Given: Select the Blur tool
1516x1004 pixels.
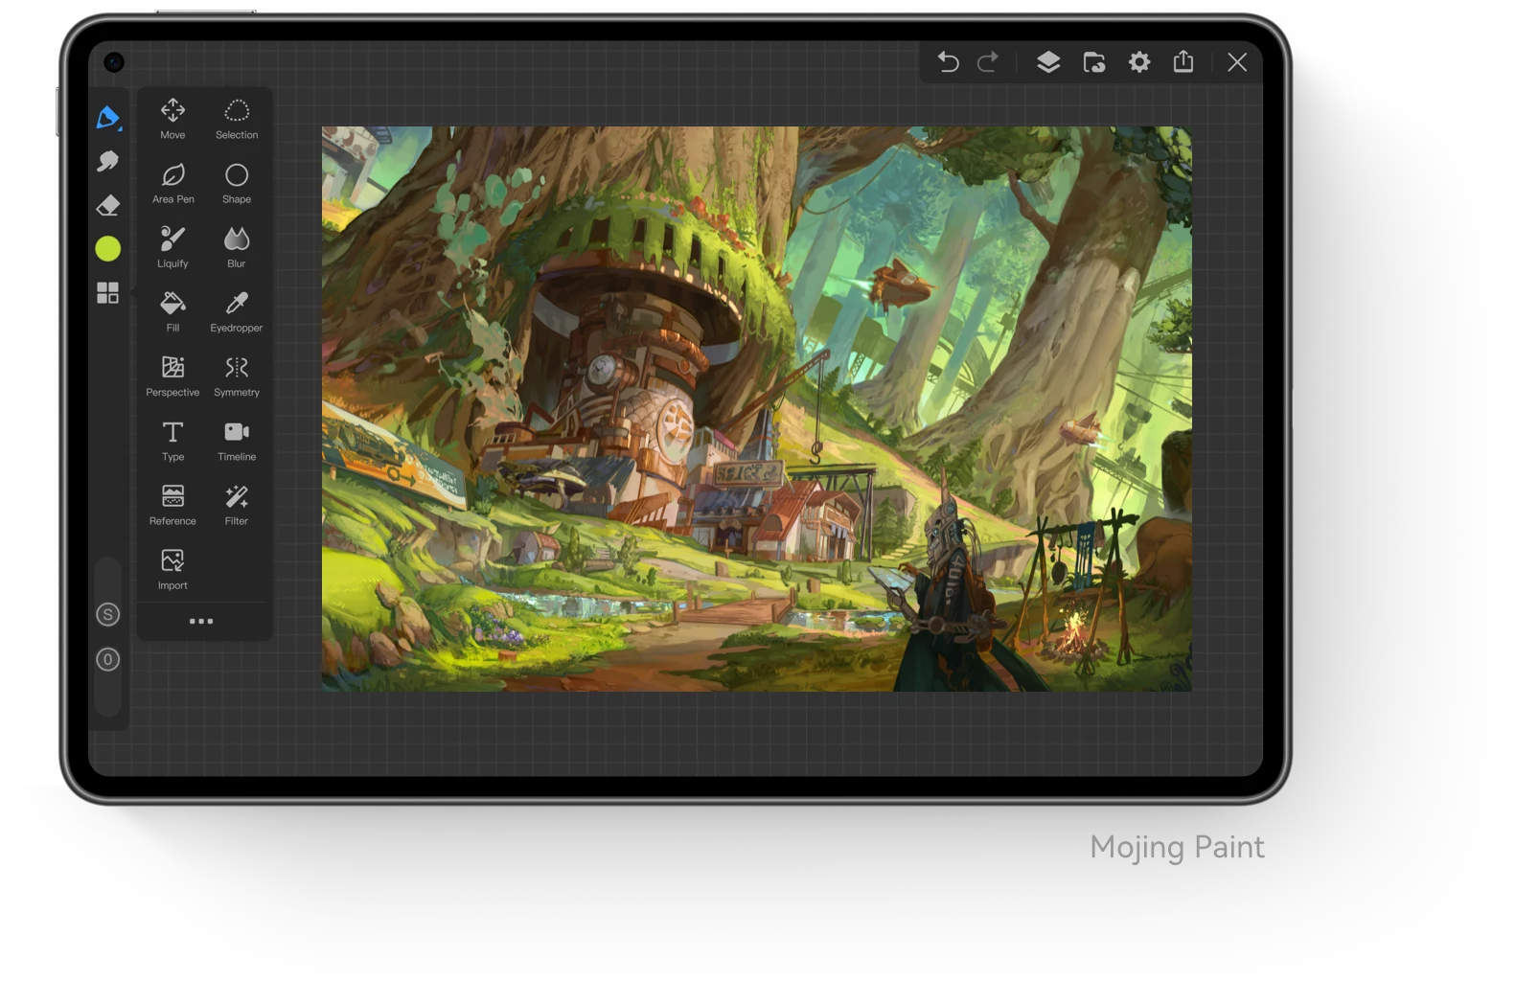Looking at the screenshot, I should click(x=237, y=247).
